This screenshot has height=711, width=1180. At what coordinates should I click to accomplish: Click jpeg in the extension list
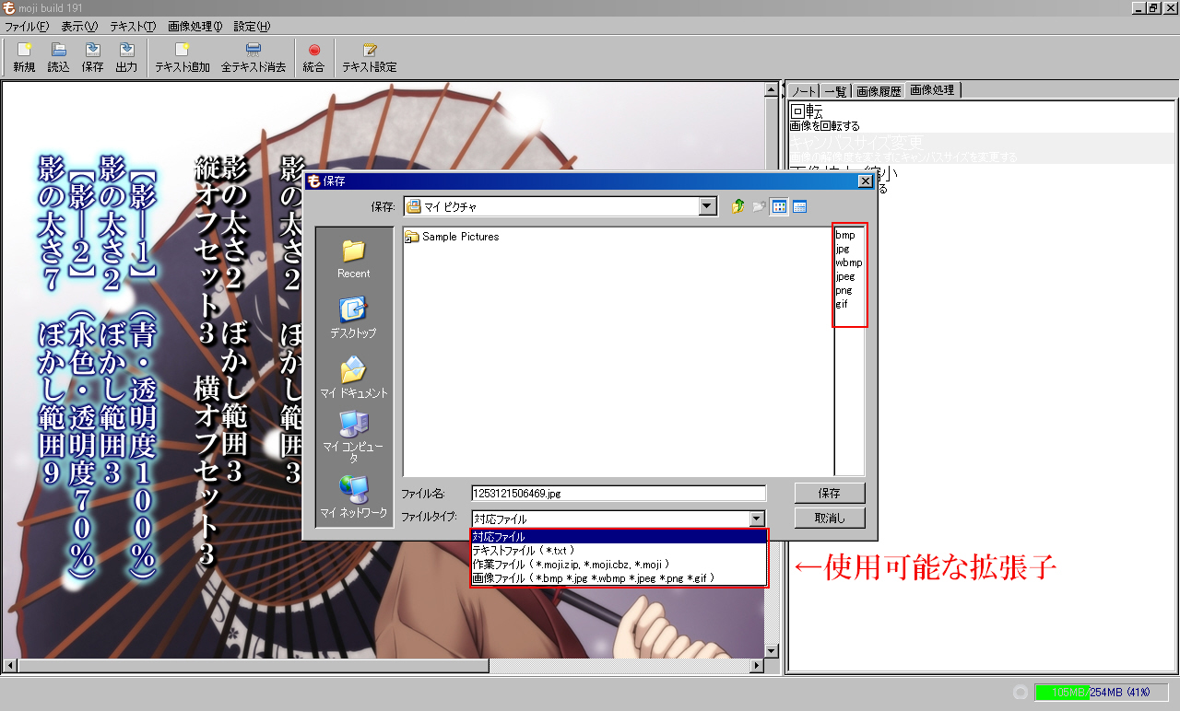coord(845,276)
